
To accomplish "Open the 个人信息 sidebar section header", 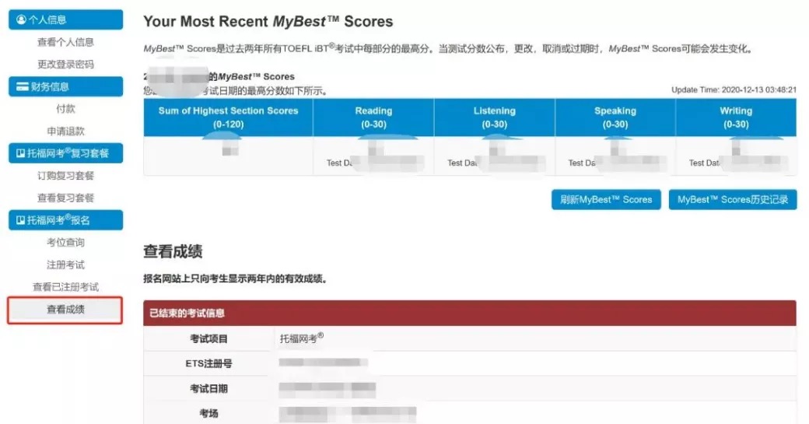I will click(65, 19).
